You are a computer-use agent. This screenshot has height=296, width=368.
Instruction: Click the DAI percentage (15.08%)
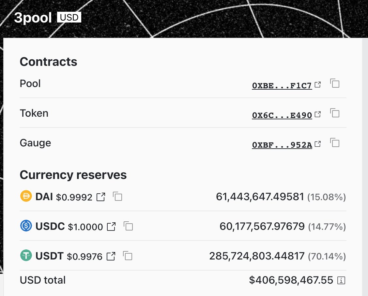(x=327, y=197)
